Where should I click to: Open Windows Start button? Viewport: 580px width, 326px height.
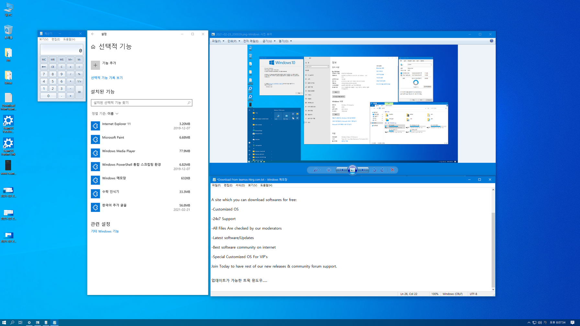coord(4,322)
